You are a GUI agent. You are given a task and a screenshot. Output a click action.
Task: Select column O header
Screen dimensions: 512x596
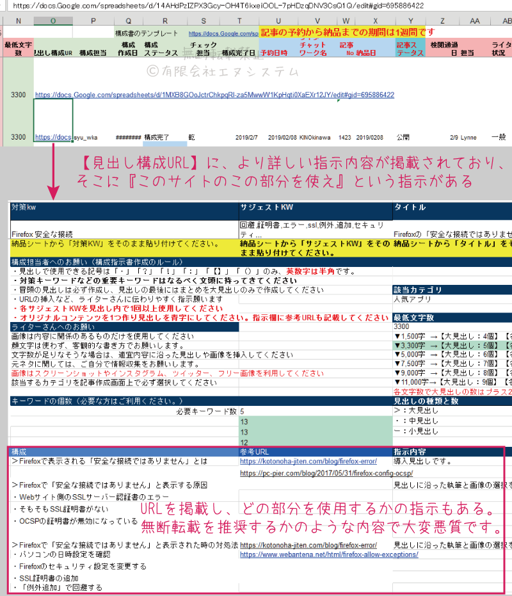coord(53,21)
